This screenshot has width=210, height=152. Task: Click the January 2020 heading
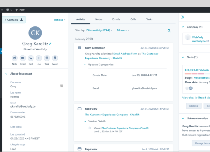click(x=84, y=39)
